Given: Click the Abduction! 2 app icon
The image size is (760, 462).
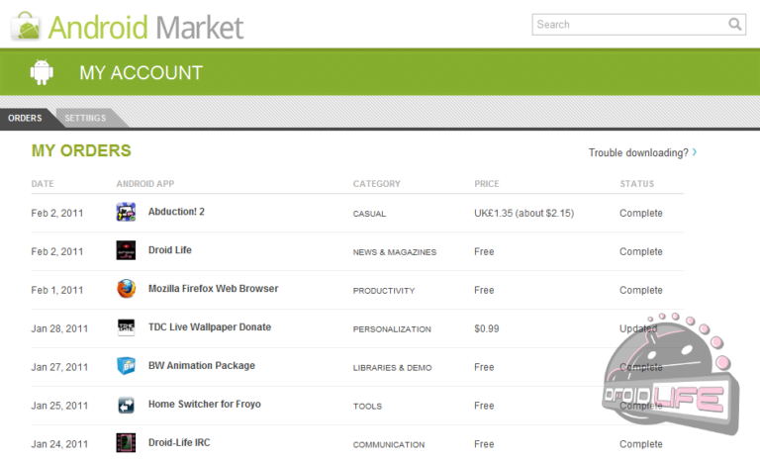Looking at the screenshot, I should (126, 212).
